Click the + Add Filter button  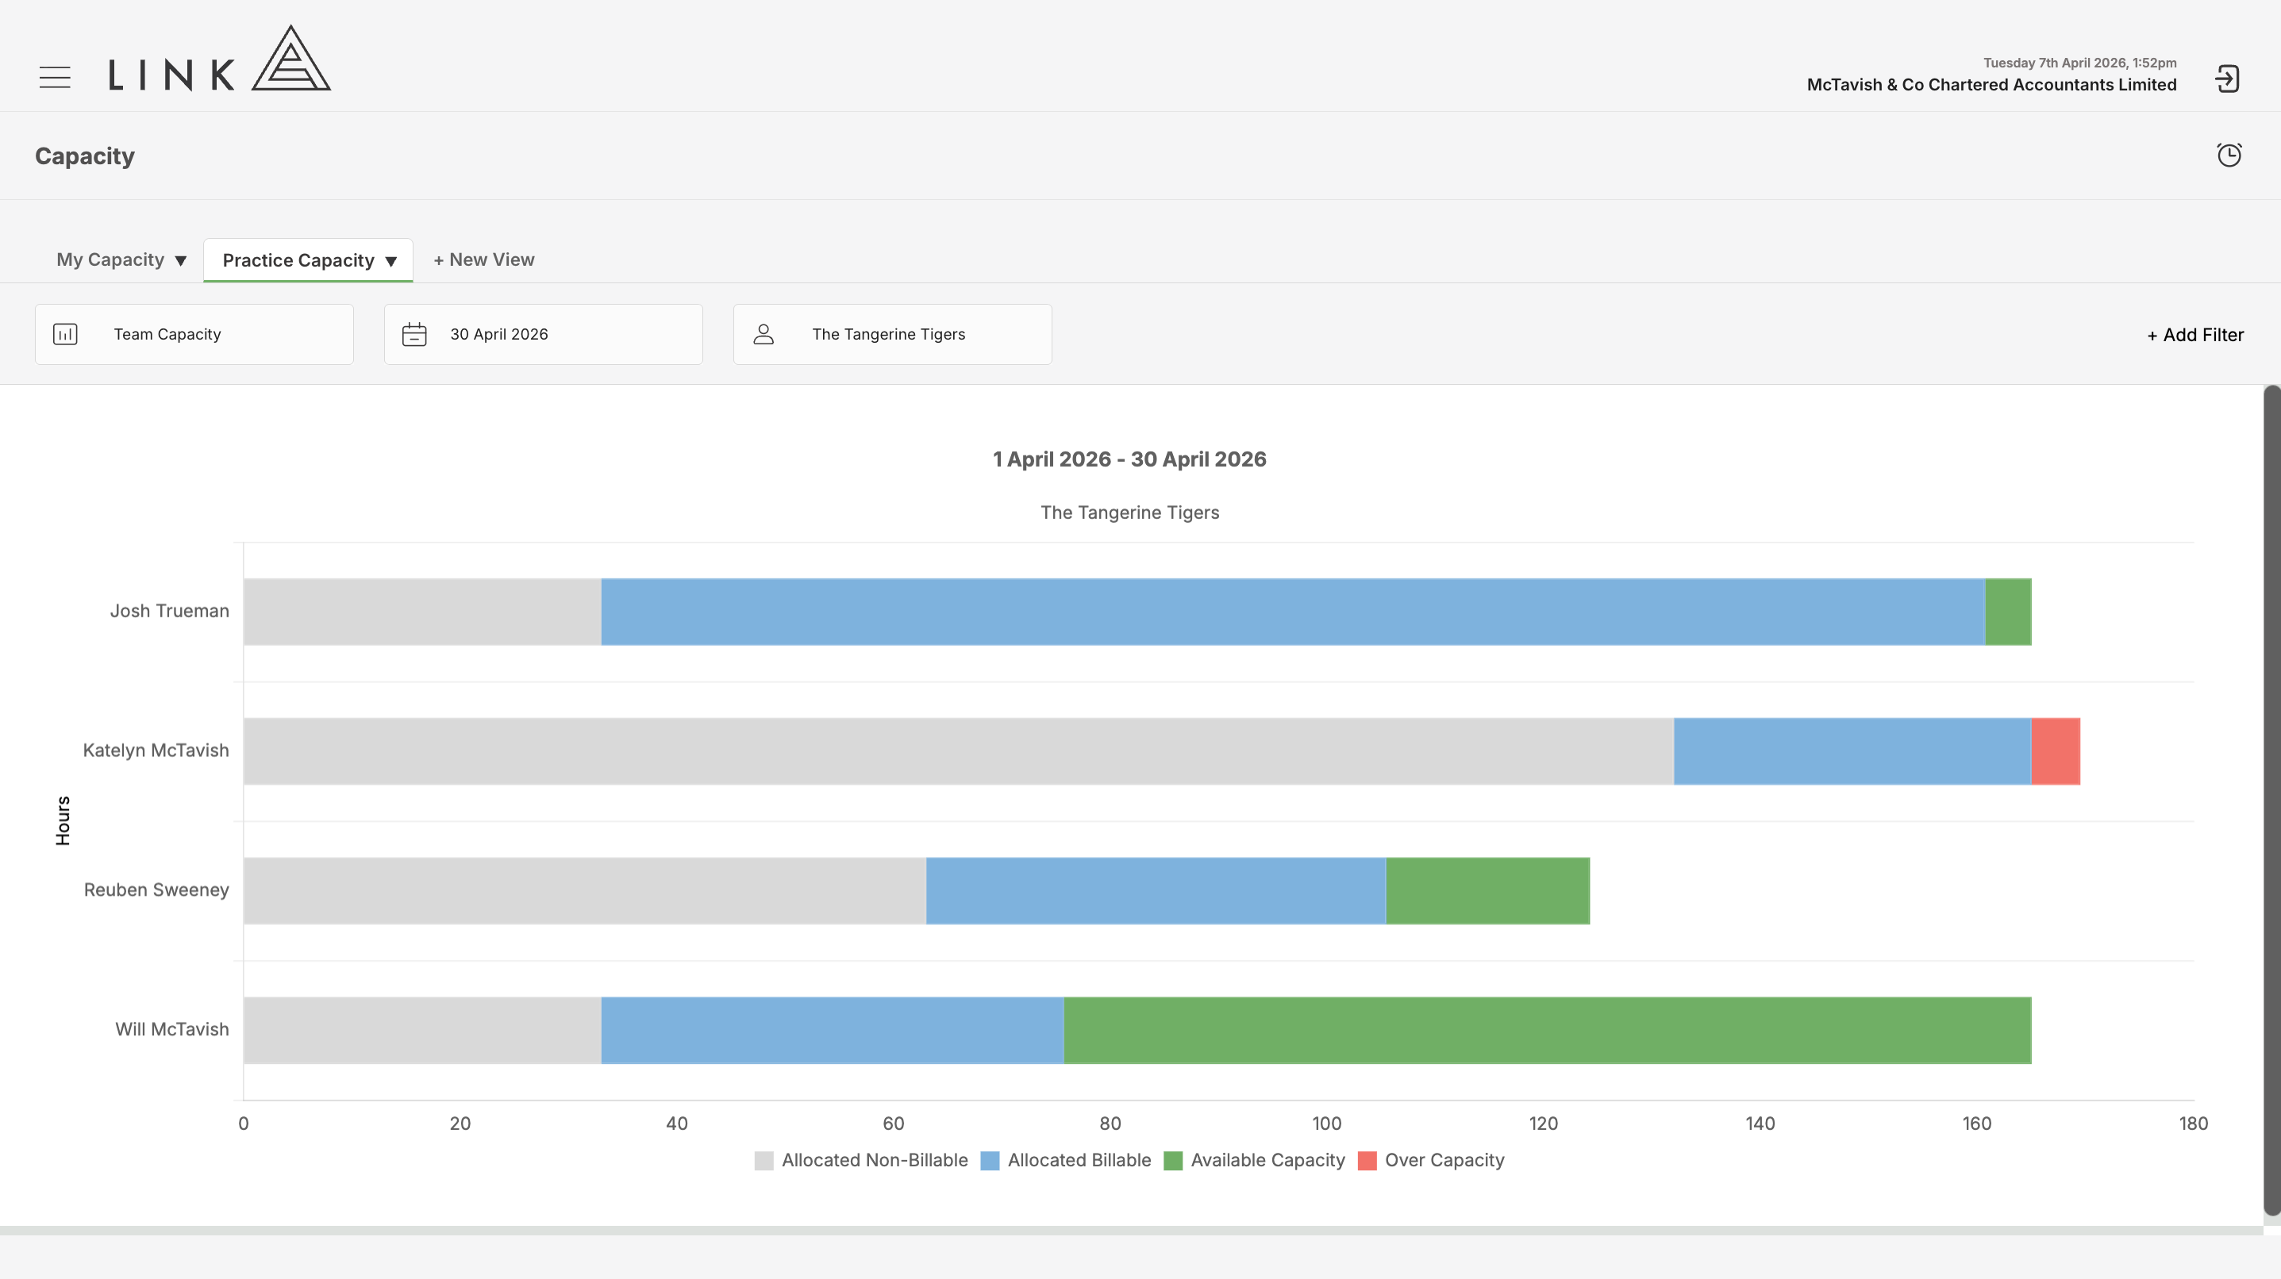coord(2195,336)
